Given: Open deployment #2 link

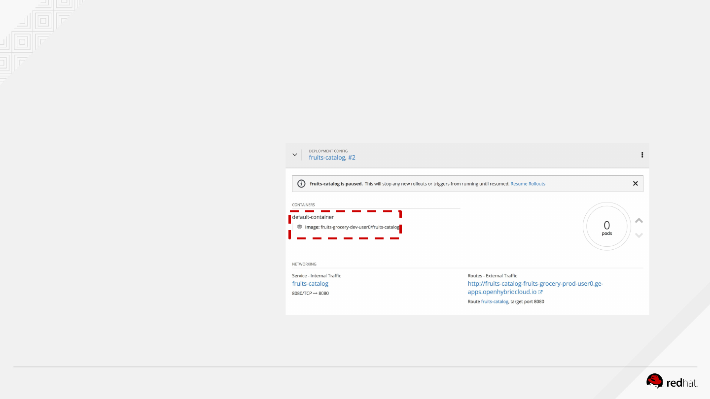Looking at the screenshot, I should (352, 158).
